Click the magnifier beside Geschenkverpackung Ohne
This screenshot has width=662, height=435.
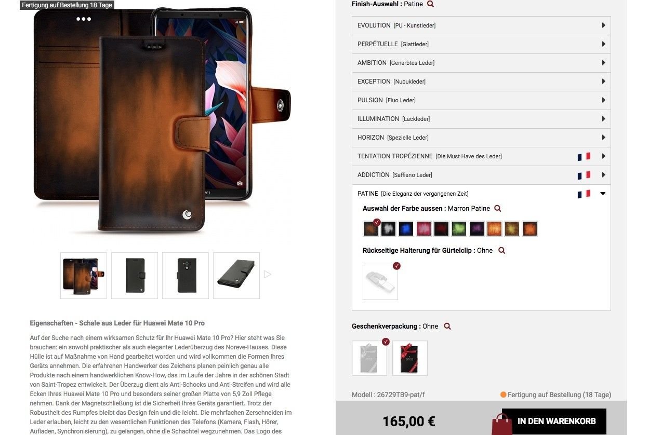coord(447,327)
